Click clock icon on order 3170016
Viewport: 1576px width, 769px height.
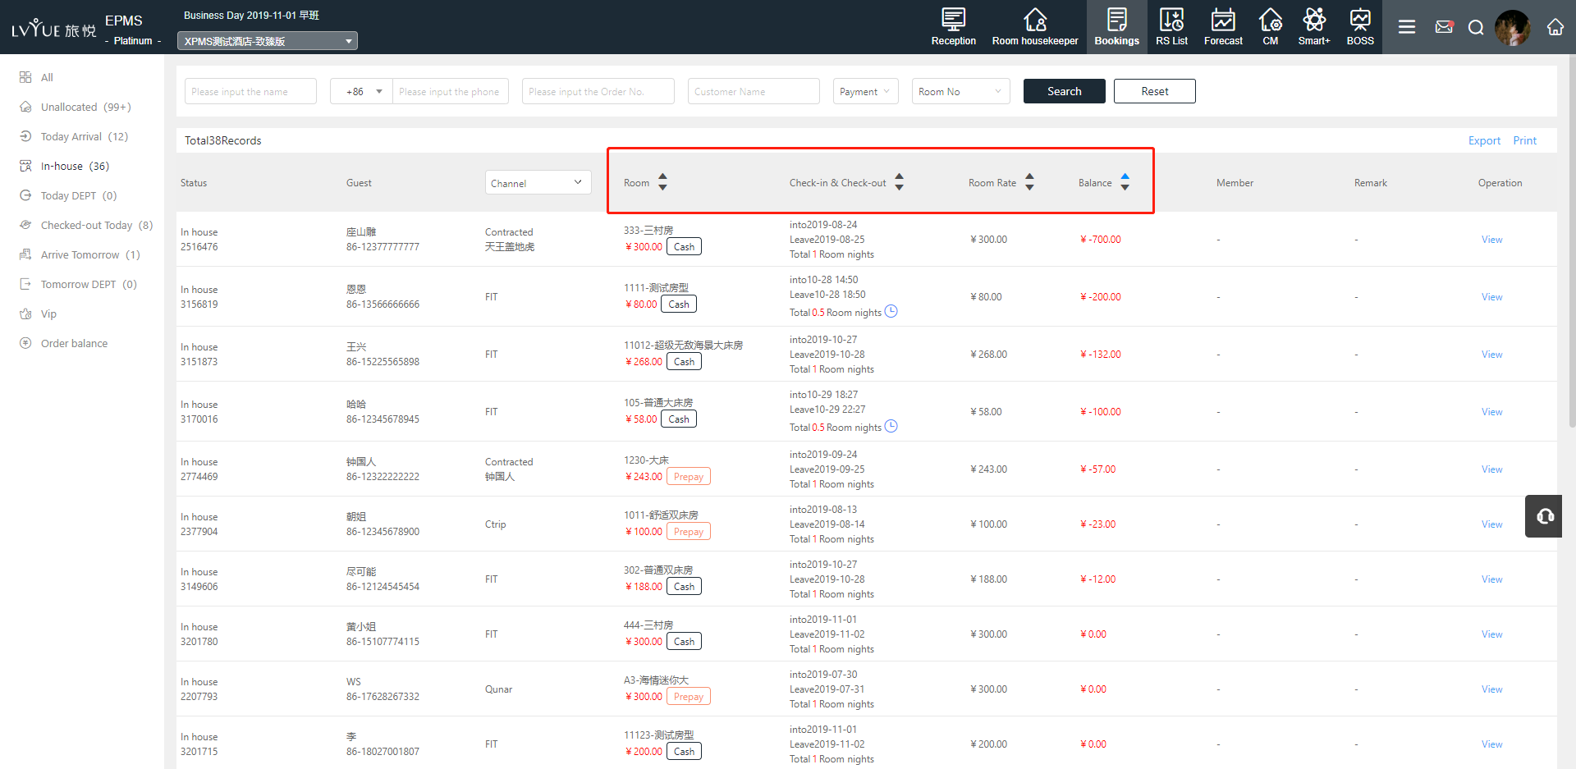pyautogui.click(x=891, y=426)
